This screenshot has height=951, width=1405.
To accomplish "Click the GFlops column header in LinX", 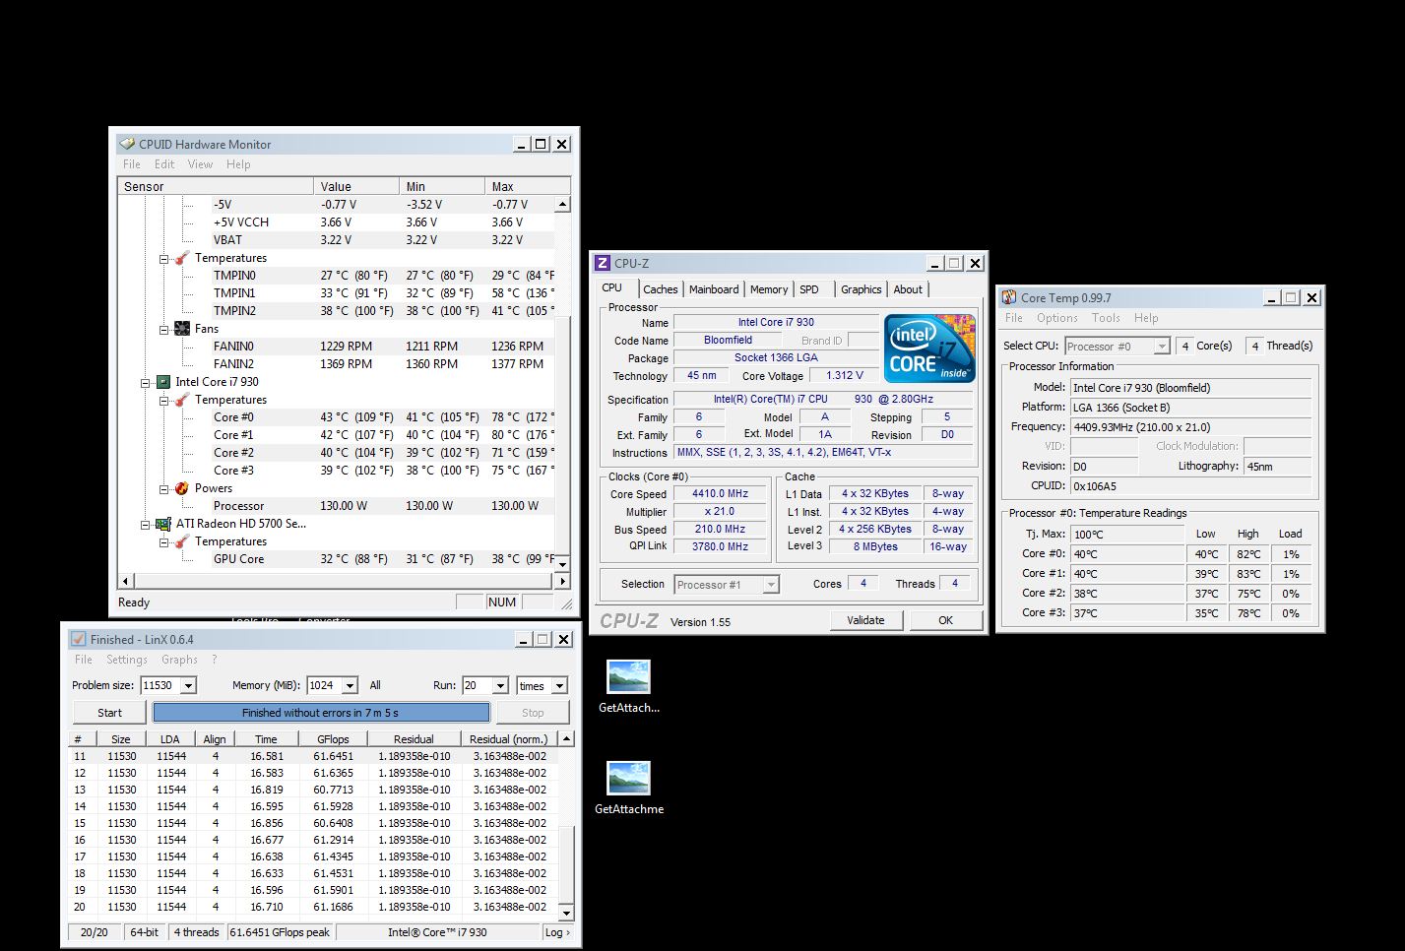I will (x=333, y=739).
